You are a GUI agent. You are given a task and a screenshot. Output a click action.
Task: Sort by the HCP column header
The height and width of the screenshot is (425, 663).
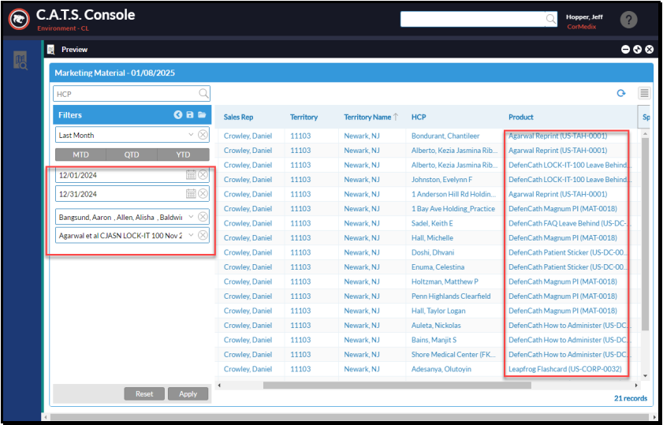tap(419, 117)
